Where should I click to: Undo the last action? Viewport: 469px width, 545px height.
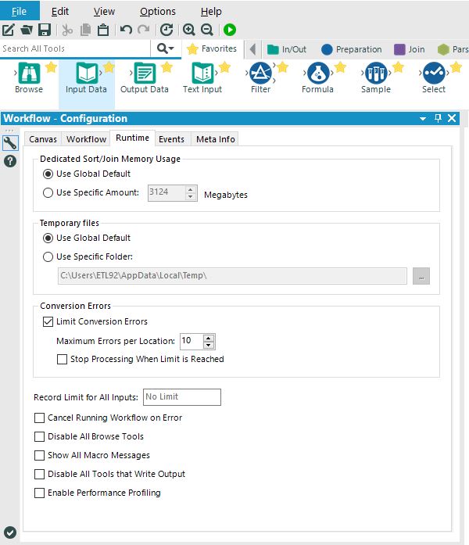pos(126,30)
